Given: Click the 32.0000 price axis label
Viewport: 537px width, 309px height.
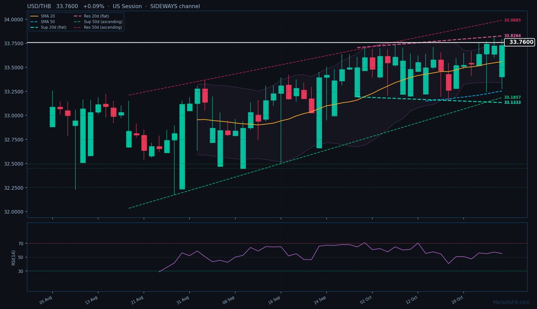Looking at the screenshot, I should pyautogui.click(x=13, y=212).
